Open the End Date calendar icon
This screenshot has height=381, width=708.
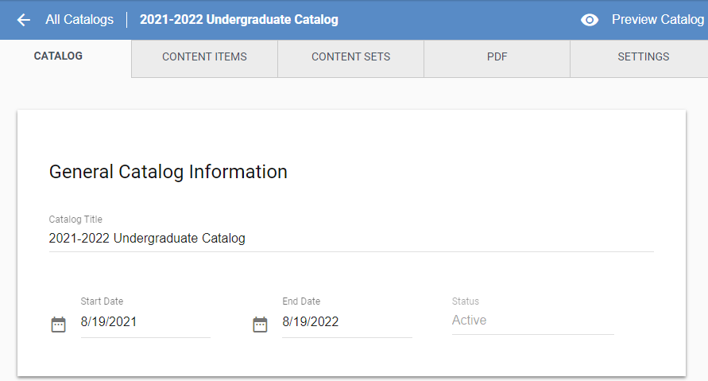[x=260, y=325]
